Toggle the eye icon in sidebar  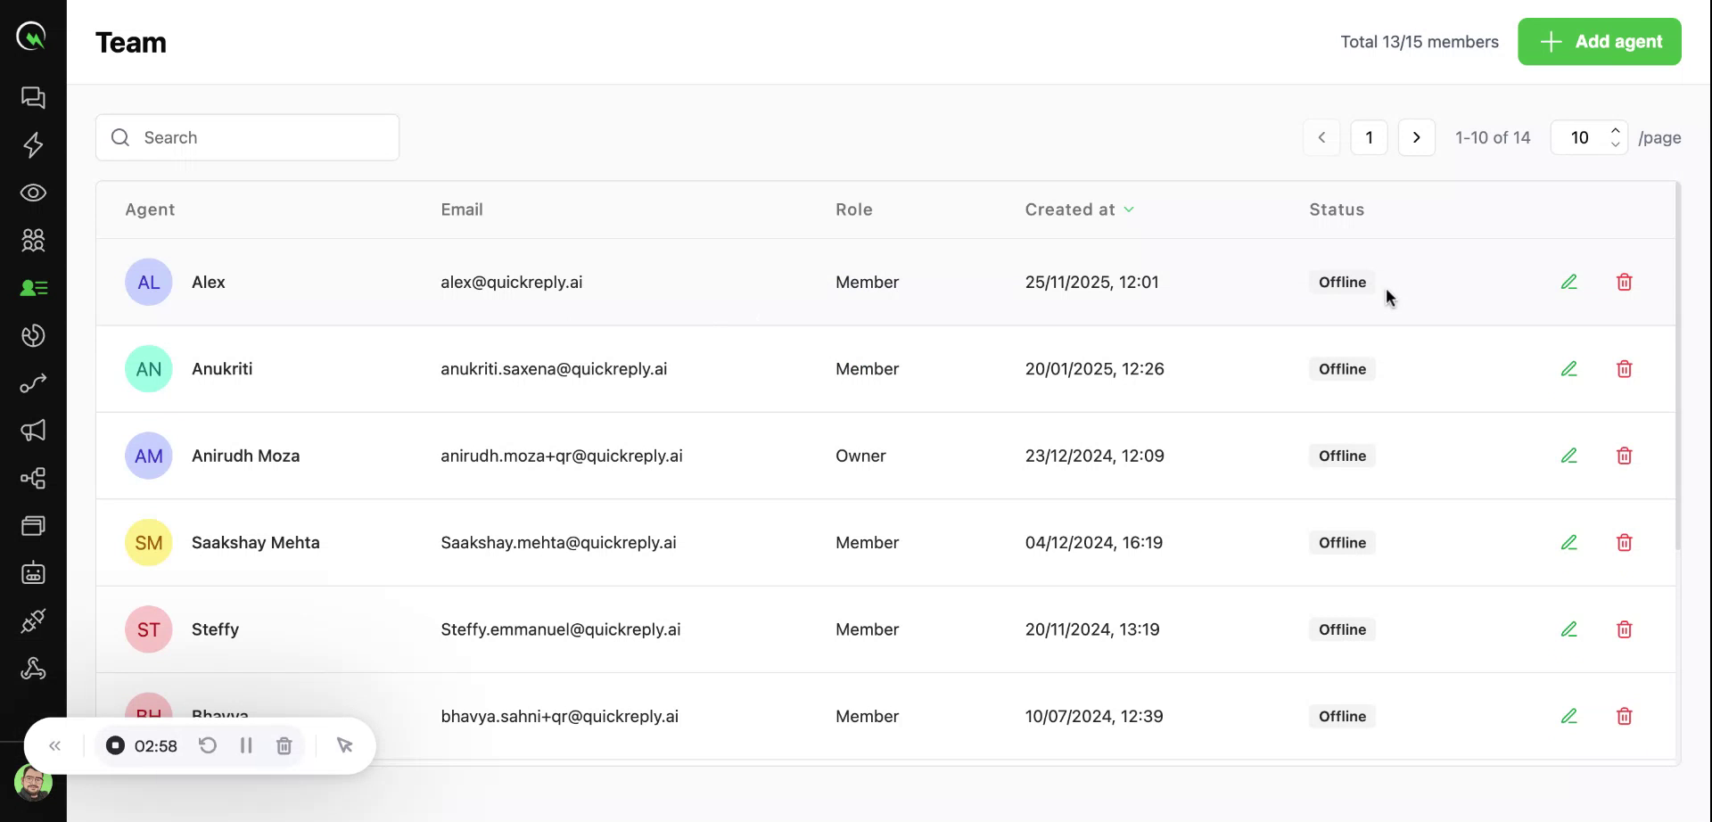click(33, 193)
